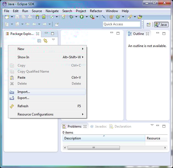173x168 pixels.
Task: Toggle Link with Editor in Package Explorer
Action: [45, 41]
